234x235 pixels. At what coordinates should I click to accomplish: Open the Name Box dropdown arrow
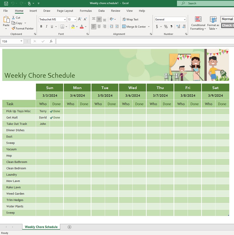(21, 41)
